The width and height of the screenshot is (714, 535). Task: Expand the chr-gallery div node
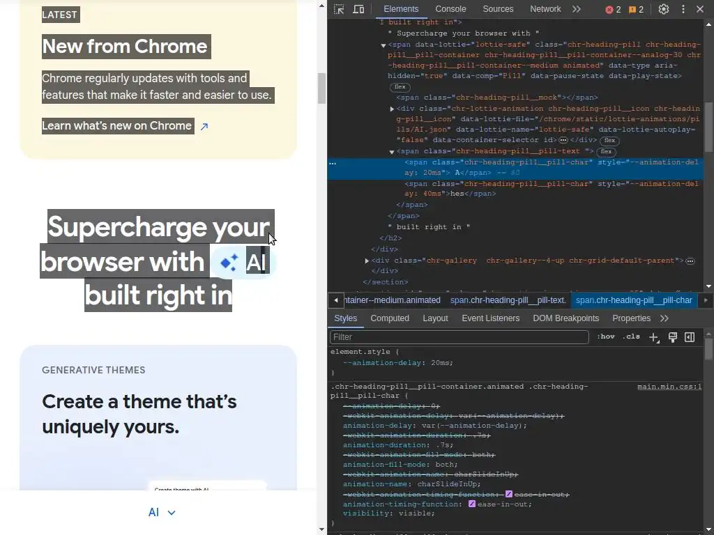pos(367,261)
